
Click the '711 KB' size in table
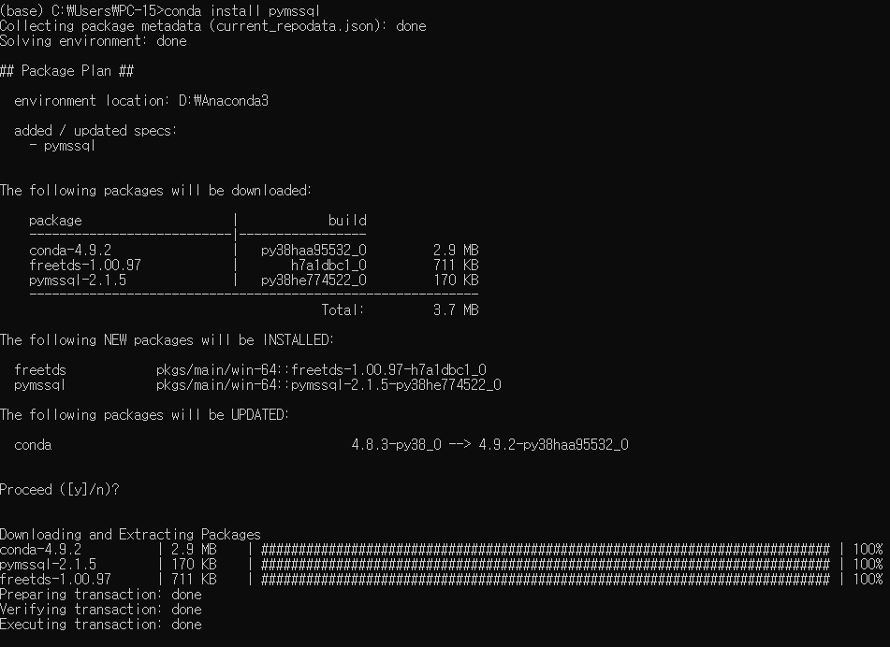[x=456, y=265]
